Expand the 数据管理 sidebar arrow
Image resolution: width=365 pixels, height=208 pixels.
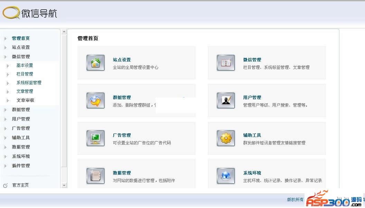coord(5,147)
